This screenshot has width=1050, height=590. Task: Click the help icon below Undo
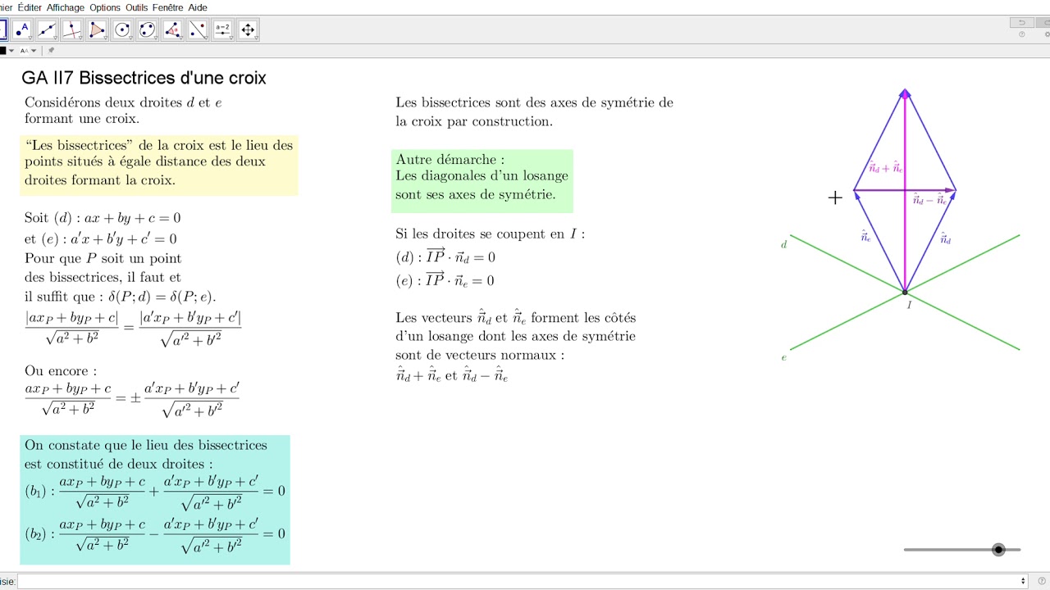[x=1021, y=34]
